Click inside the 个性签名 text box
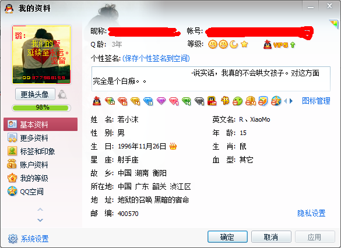Image resolution: width=341 pixels, height=248 pixels. pyautogui.click(x=211, y=79)
